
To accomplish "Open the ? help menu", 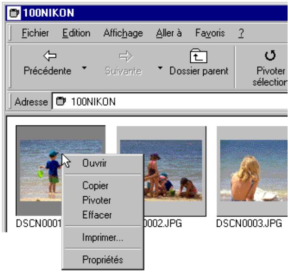I will (x=241, y=33).
